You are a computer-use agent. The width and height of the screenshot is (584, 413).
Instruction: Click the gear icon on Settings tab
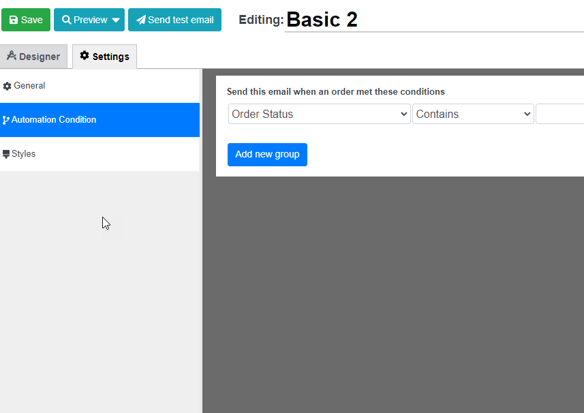(84, 55)
